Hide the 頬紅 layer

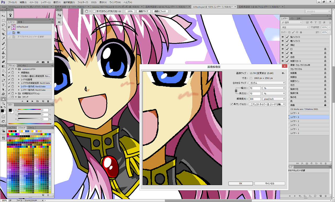282,45
